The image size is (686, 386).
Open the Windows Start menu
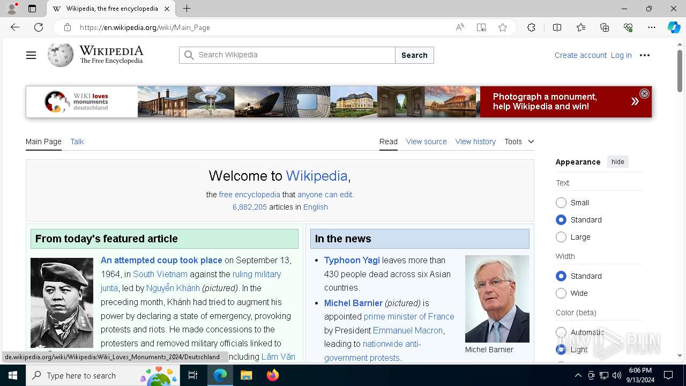pos(13,375)
